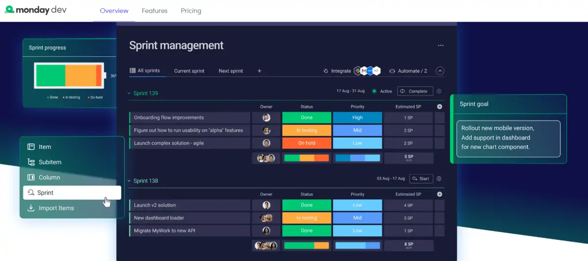Add a column to Sprint 138 table
The width and height of the screenshot is (588, 261).
tap(440, 194)
